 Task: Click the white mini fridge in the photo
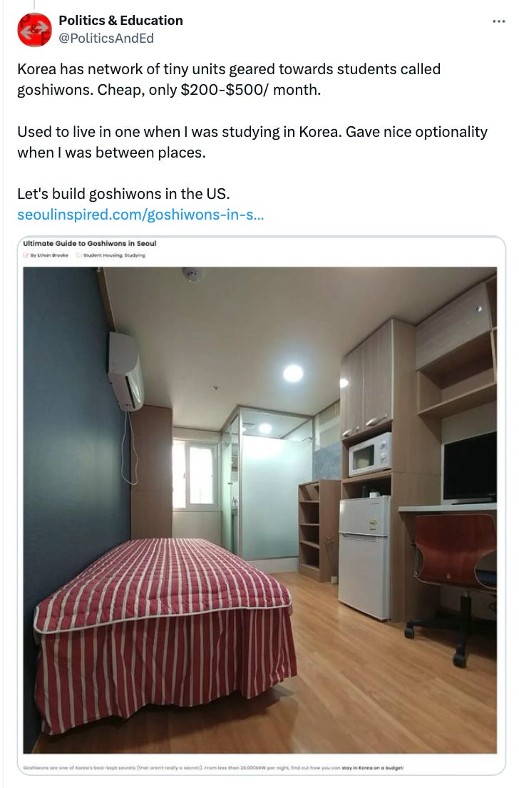[365, 558]
